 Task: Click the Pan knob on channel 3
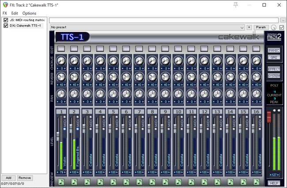click(x=87, y=94)
